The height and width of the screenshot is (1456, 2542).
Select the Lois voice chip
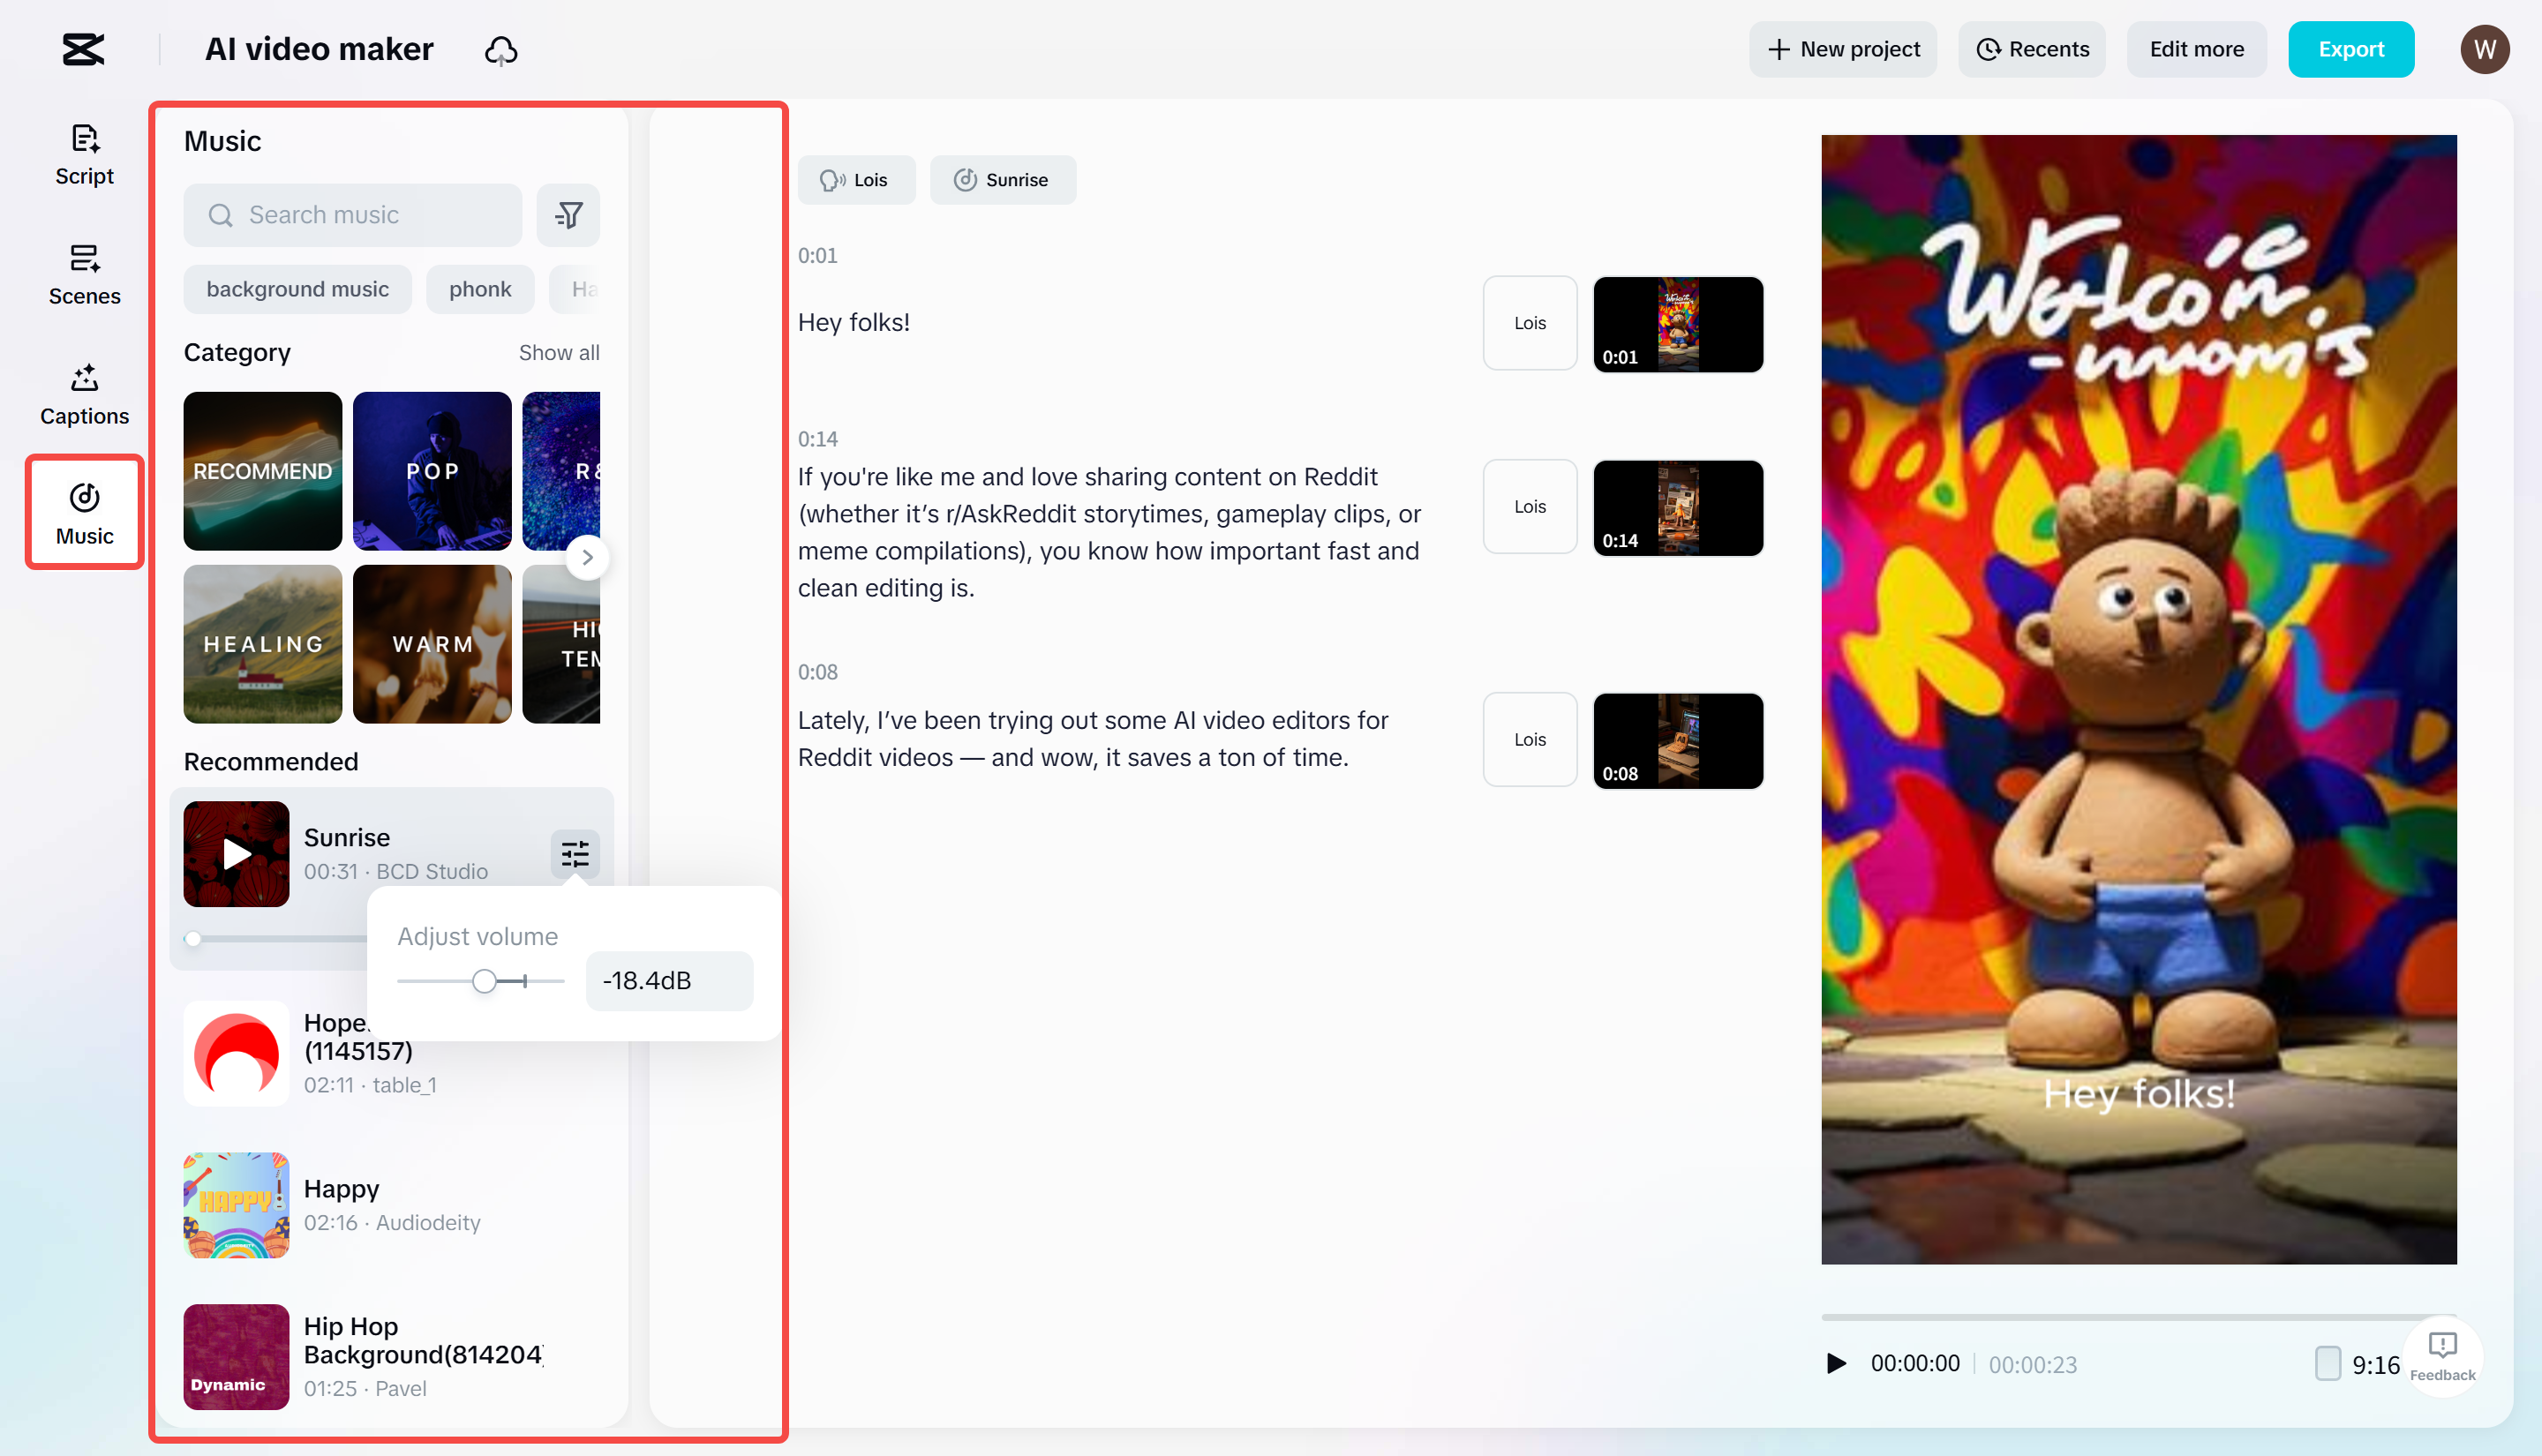click(x=857, y=180)
